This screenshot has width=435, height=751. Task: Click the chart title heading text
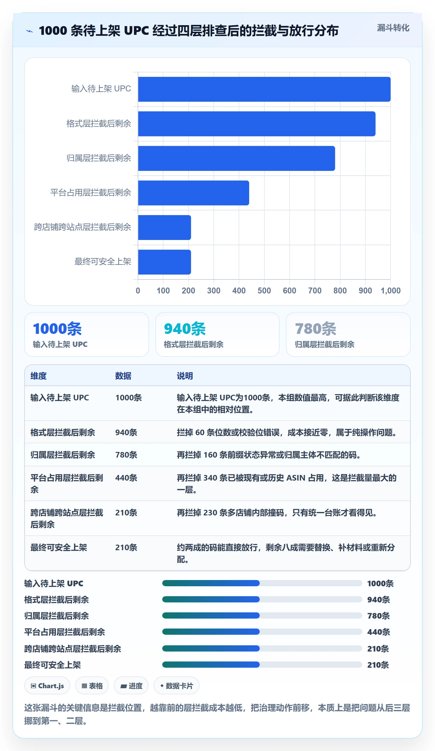189,31
